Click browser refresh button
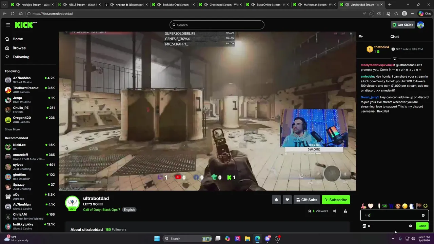Image resolution: width=434 pixels, height=244 pixels. [x=13, y=14]
